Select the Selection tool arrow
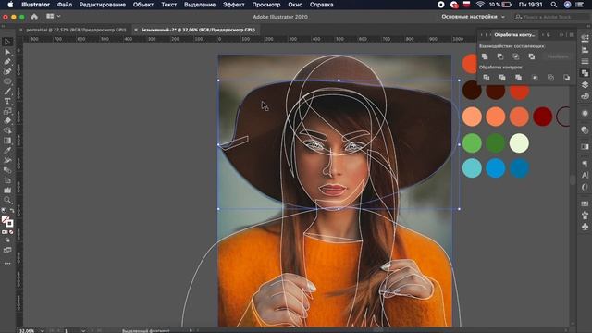592x333 pixels. point(7,42)
